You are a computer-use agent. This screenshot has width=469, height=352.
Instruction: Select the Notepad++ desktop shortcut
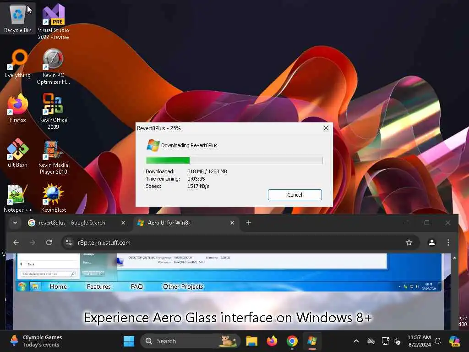18,199
